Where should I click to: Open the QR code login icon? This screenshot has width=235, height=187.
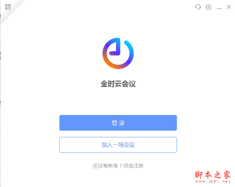(8, 7)
